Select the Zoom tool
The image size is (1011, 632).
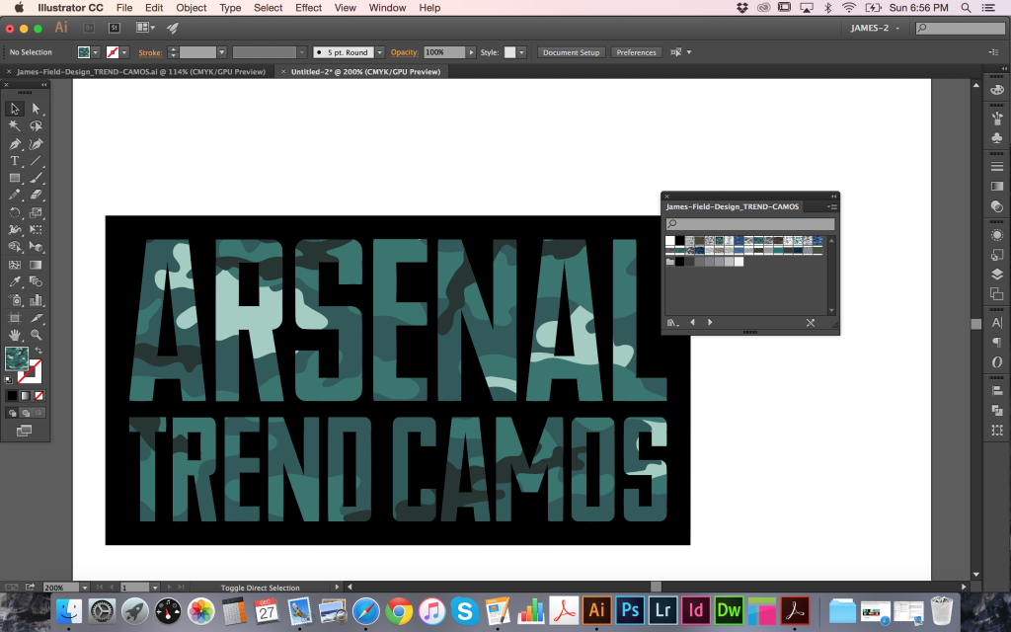point(37,335)
